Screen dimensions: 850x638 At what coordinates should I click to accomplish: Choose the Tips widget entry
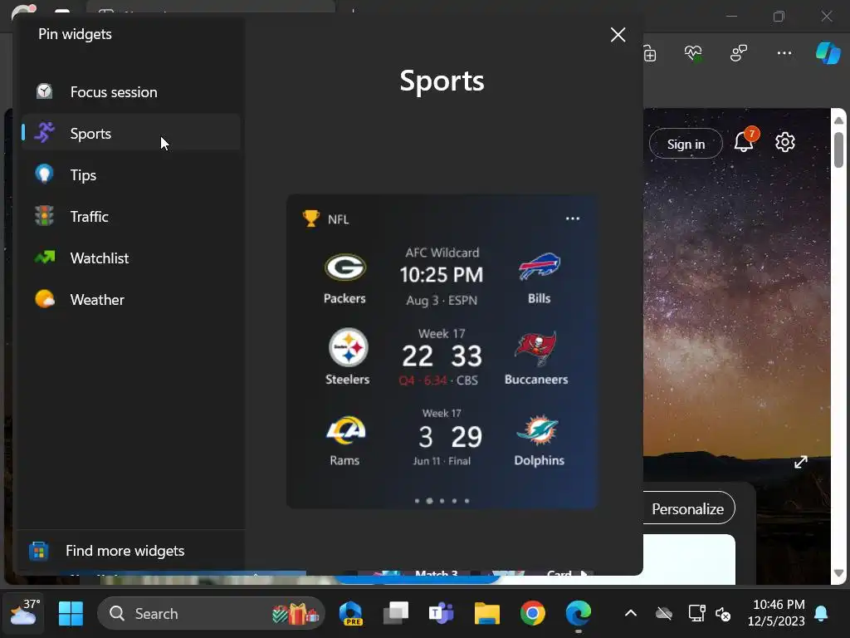point(130,175)
